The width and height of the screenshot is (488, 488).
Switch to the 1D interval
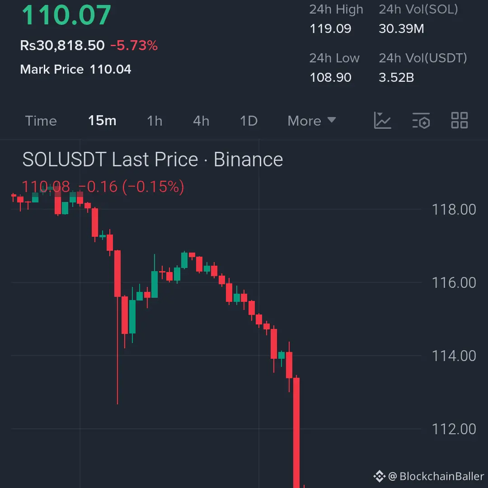tap(249, 121)
